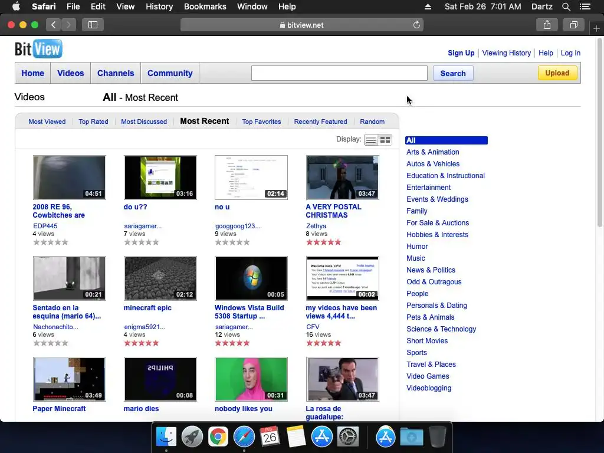Show all tabs overview in Safari
The image size is (604, 453).
[x=573, y=25]
